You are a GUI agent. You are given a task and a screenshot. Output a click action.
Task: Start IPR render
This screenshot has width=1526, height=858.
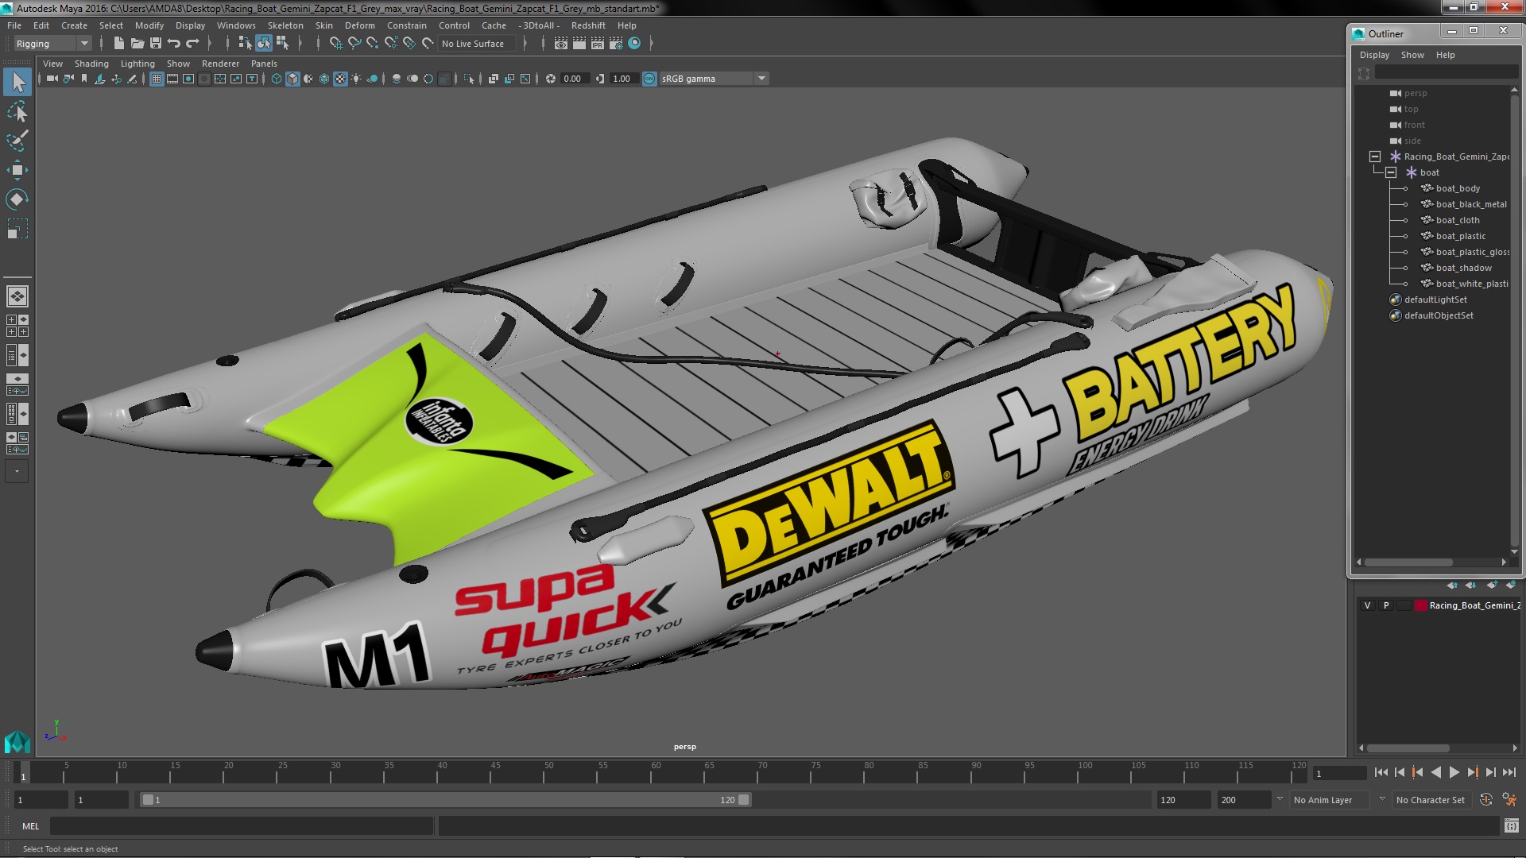pyautogui.click(x=598, y=44)
